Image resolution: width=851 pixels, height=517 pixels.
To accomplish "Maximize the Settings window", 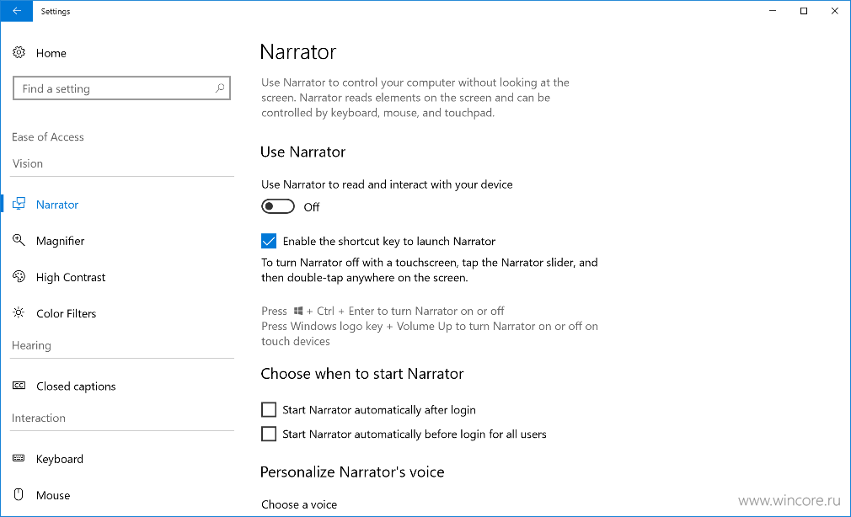I will pyautogui.click(x=804, y=11).
